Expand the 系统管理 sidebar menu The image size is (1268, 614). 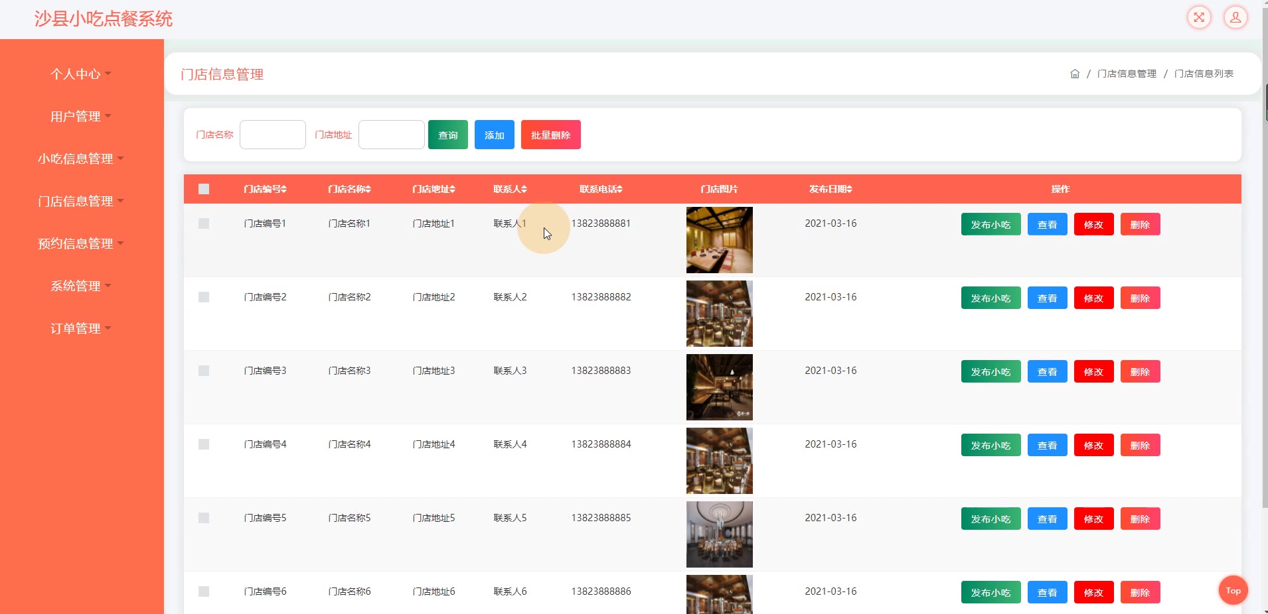coord(81,286)
